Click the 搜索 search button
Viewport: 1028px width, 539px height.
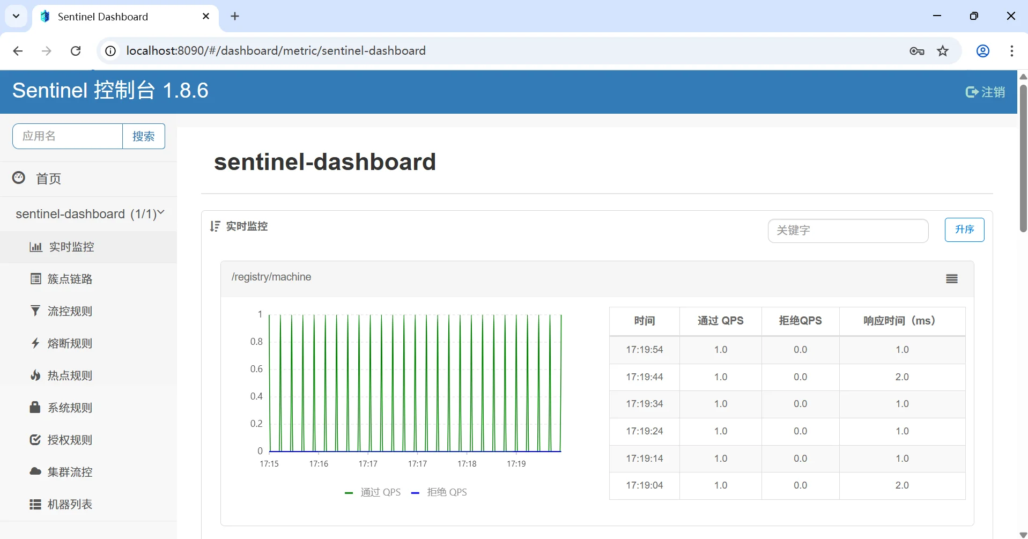pos(144,136)
